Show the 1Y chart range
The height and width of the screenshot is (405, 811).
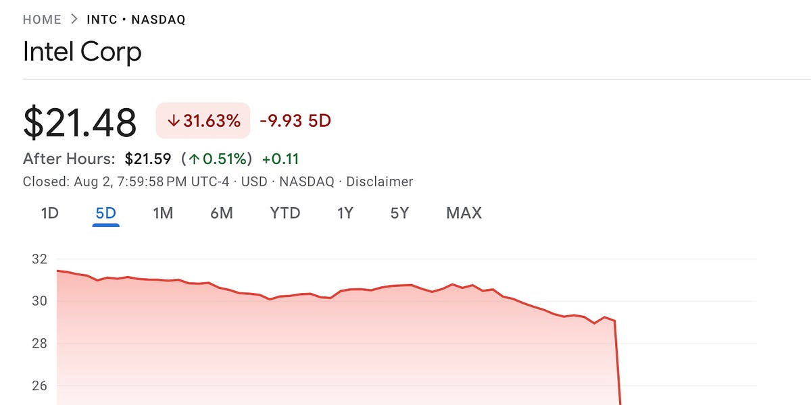coord(345,213)
